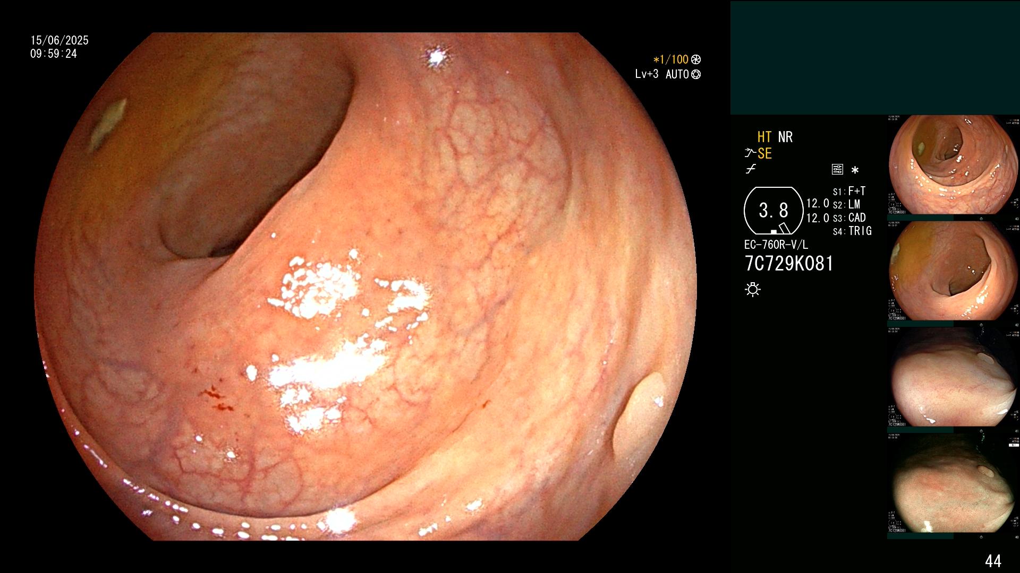Click the upper 12.0 value beside S2
This screenshot has width=1020, height=573.
click(818, 203)
